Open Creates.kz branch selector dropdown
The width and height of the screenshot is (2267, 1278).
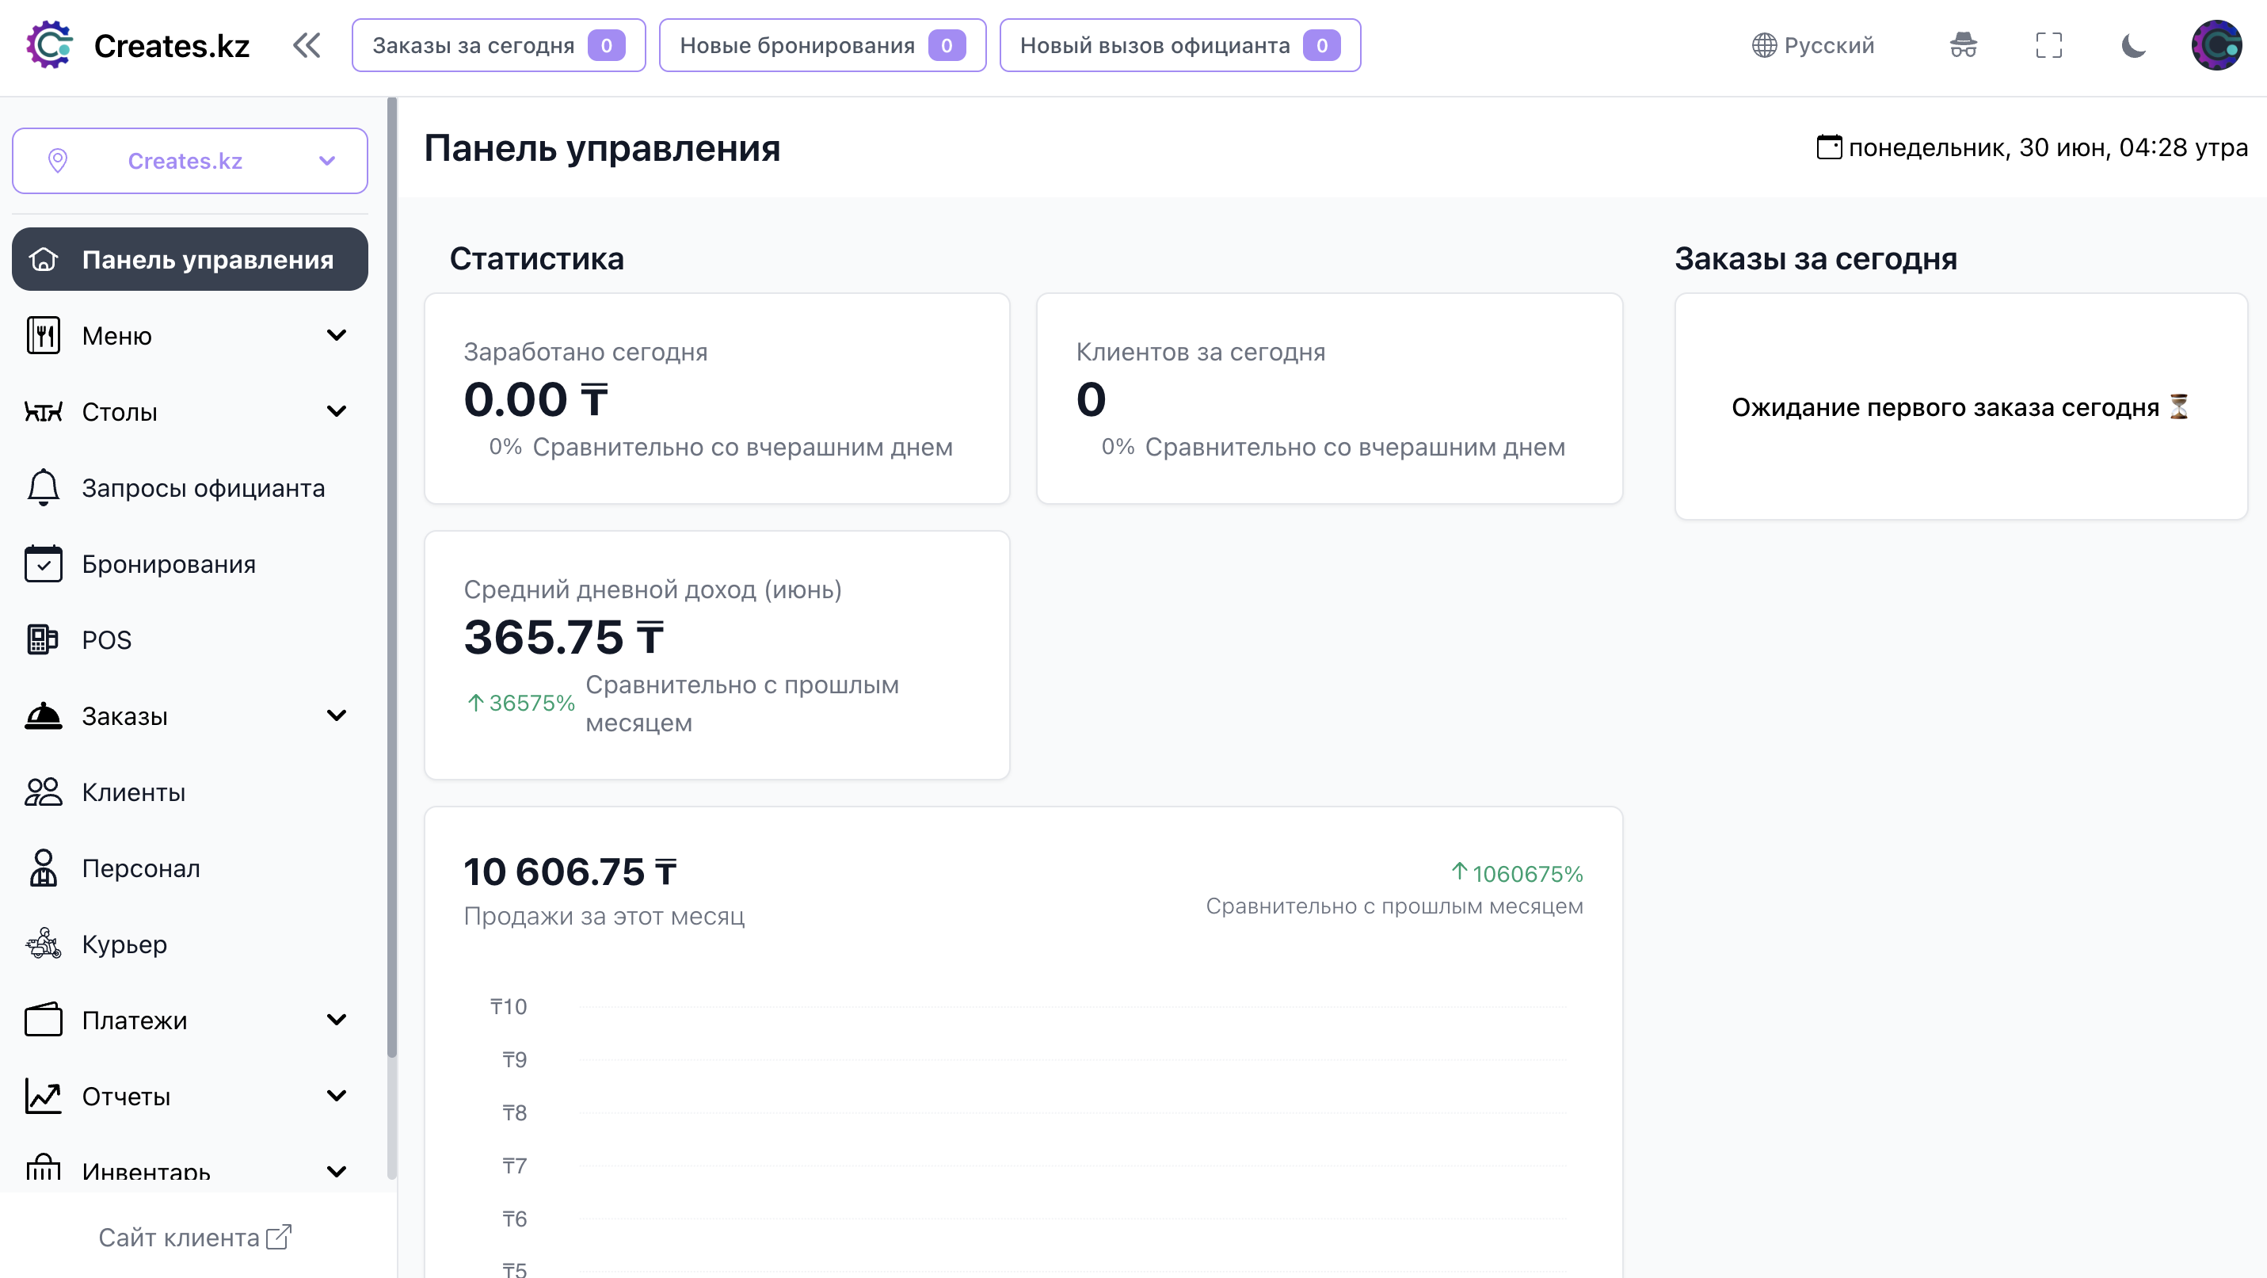pos(189,161)
